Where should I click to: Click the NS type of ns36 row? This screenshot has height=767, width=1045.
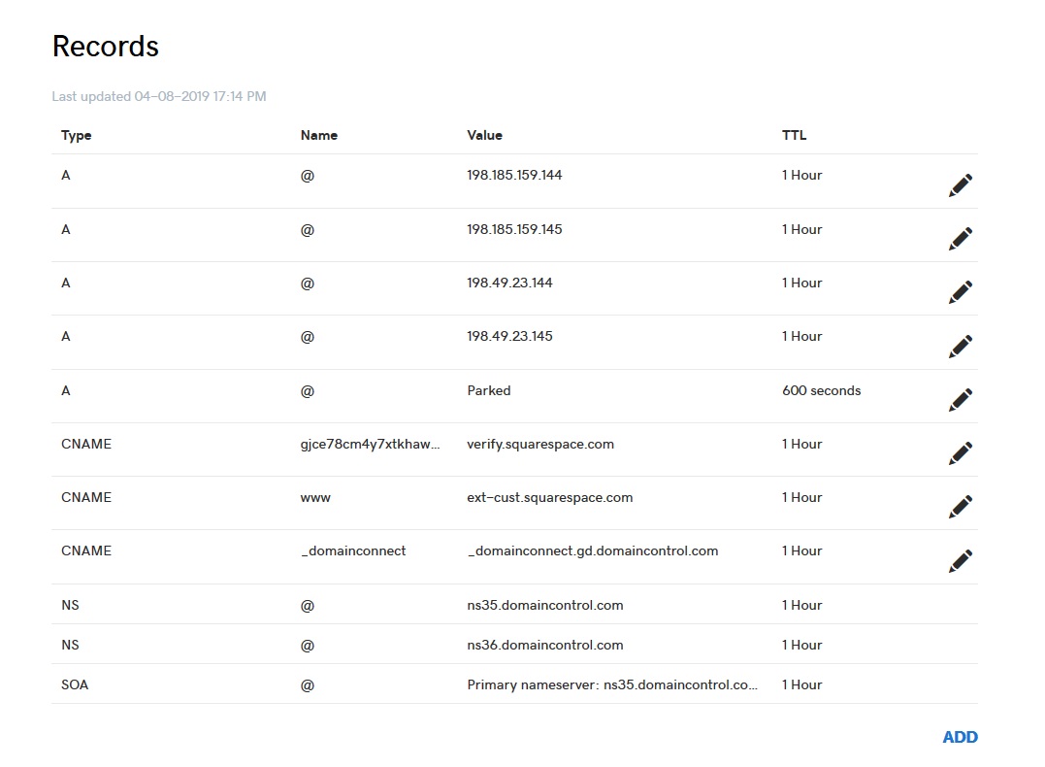70,645
